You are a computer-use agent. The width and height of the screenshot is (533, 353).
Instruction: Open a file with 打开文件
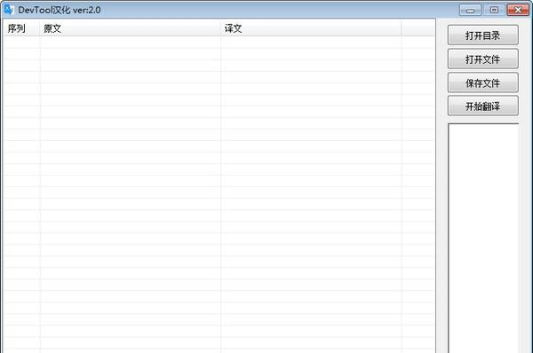[x=482, y=59]
